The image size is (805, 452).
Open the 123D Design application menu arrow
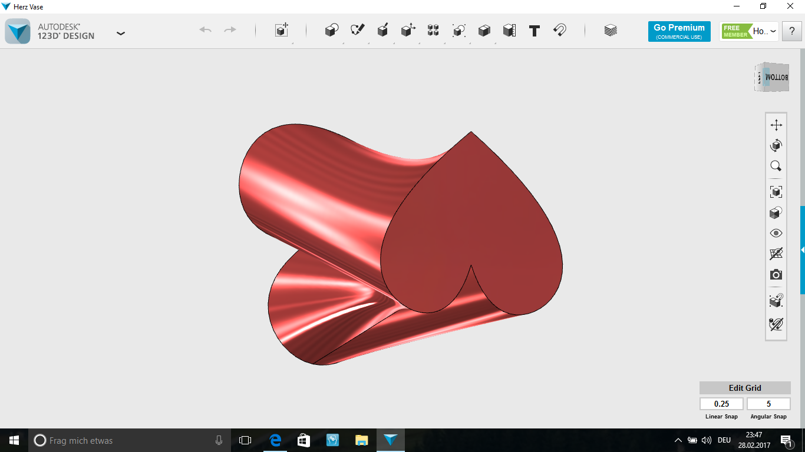121,33
